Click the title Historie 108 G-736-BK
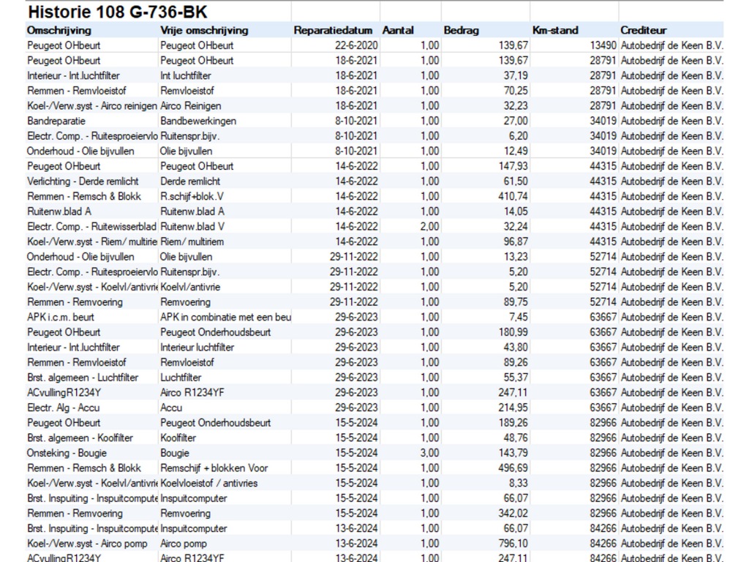The height and width of the screenshot is (562, 749). click(117, 12)
